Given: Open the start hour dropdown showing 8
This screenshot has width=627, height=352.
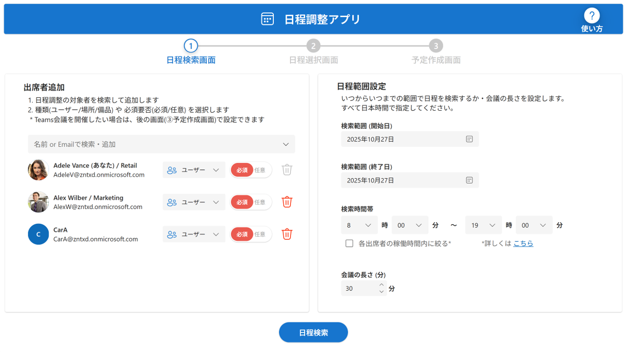Looking at the screenshot, I should pyautogui.click(x=359, y=225).
